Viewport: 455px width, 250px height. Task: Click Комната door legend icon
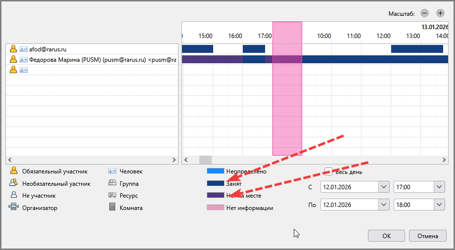pyautogui.click(x=112, y=207)
